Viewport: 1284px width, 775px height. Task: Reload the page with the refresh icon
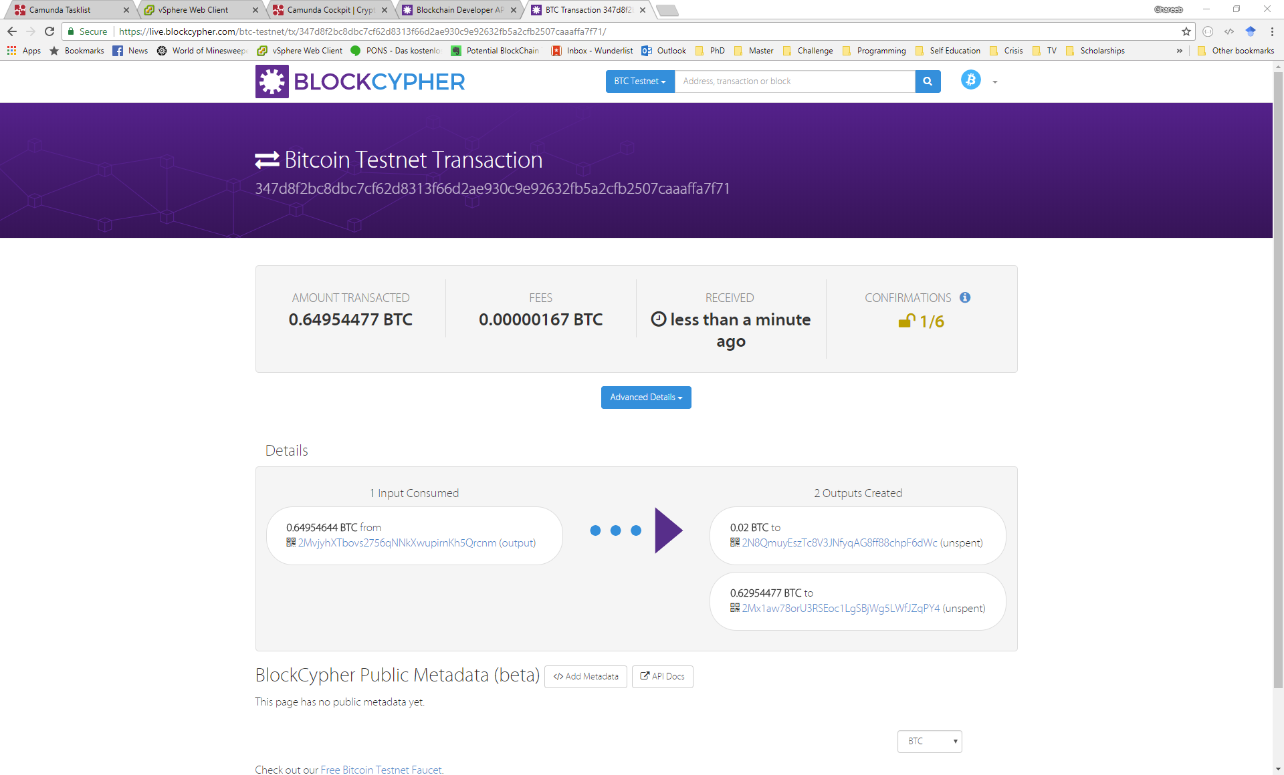click(49, 31)
